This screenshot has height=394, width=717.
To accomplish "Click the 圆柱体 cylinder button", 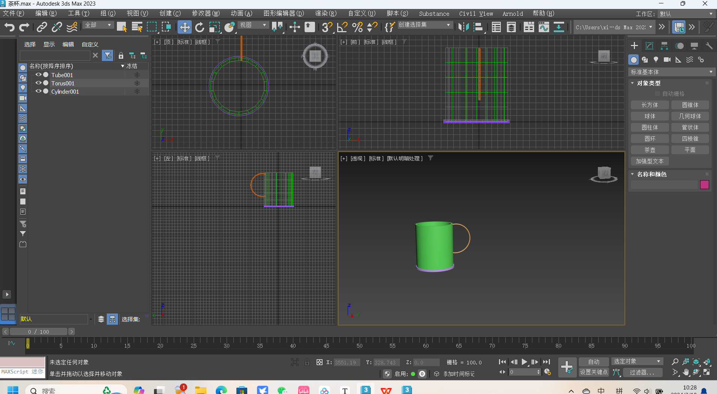I will point(650,127).
